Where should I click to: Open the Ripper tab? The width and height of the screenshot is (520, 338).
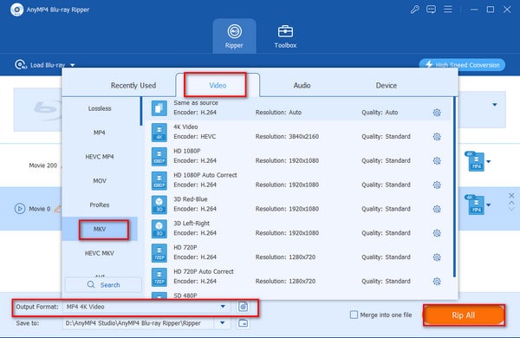[234, 36]
